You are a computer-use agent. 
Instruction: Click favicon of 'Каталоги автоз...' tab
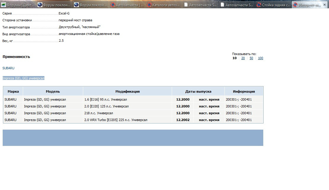click(x=149, y=5)
